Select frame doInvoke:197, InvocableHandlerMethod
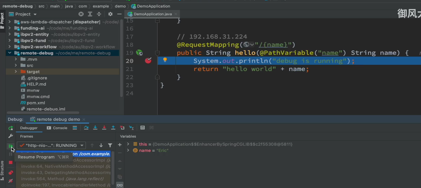The image size is (421, 188). tap(63, 185)
